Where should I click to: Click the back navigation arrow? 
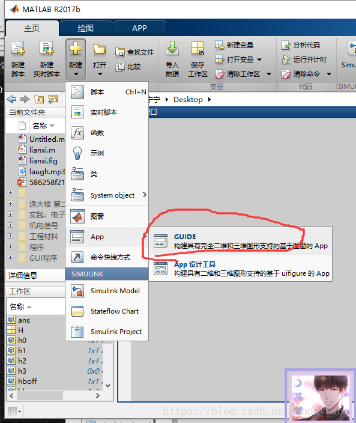[11, 99]
